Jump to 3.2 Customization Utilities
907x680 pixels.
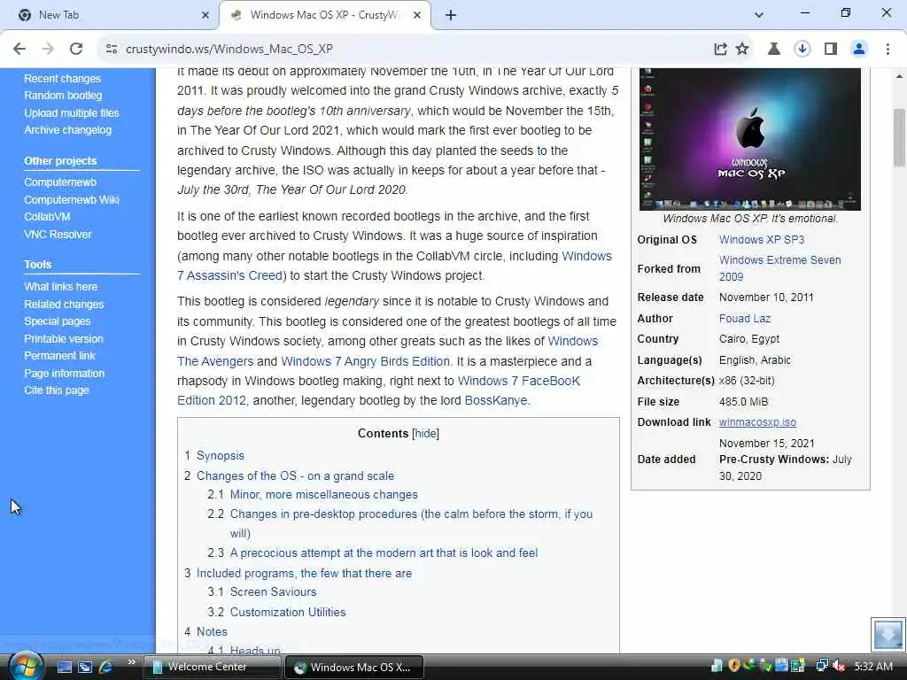click(288, 613)
